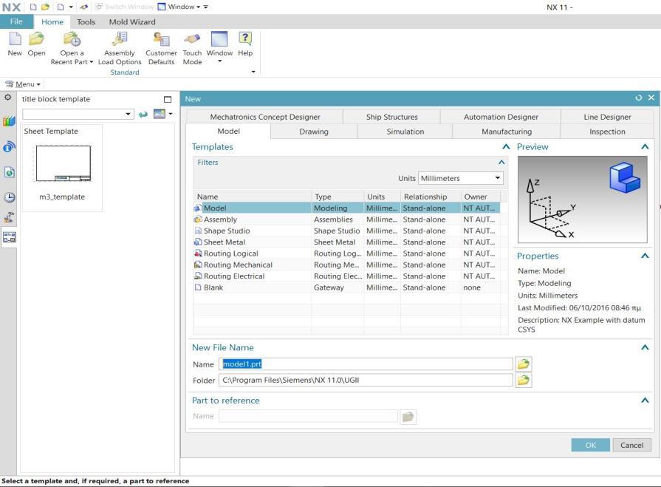
Task: Open the Line Designer tab
Action: pos(608,117)
